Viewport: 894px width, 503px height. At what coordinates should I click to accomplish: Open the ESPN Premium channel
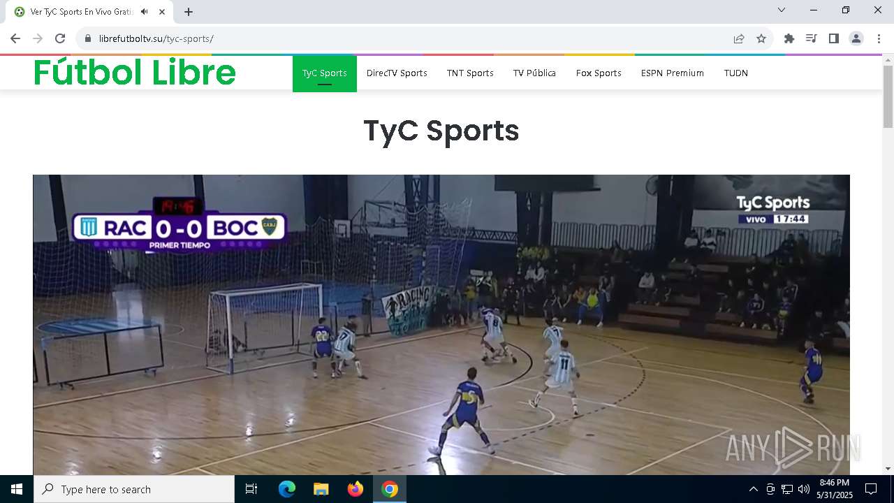coord(673,73)
